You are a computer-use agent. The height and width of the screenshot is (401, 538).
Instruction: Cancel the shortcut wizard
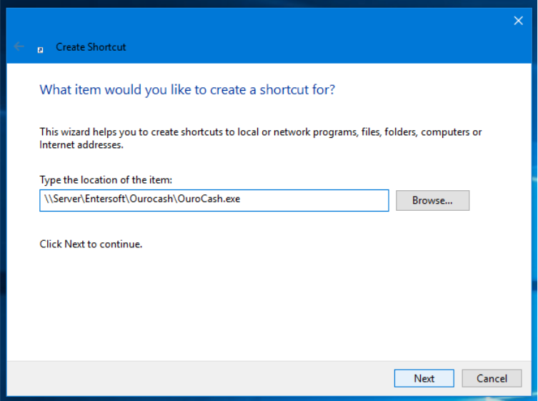(x=492, y=378)
